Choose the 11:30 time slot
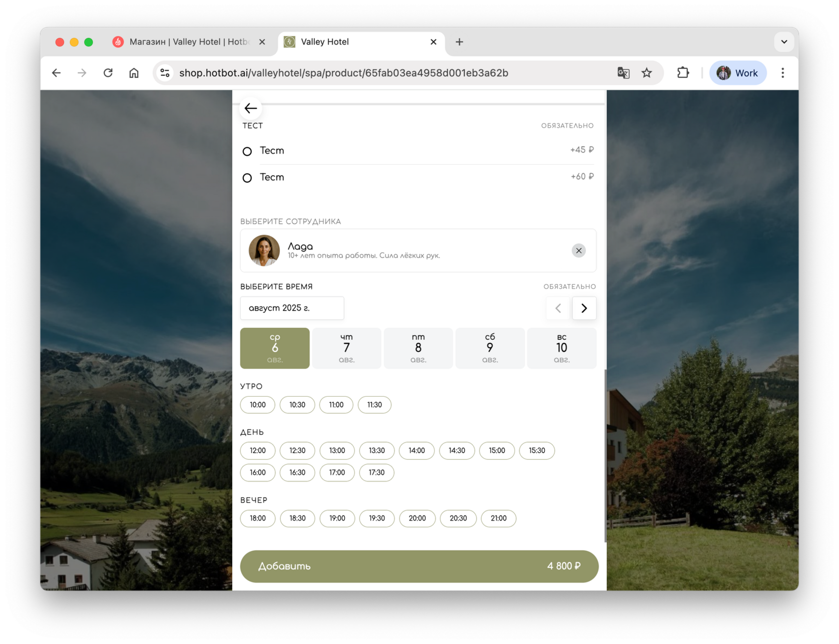The image size is (839, 644). [x=375, y=405]
